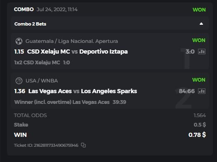Click the 84:66 final score
This screenshot has width=217, height=162.
click(x=187, y=91)
